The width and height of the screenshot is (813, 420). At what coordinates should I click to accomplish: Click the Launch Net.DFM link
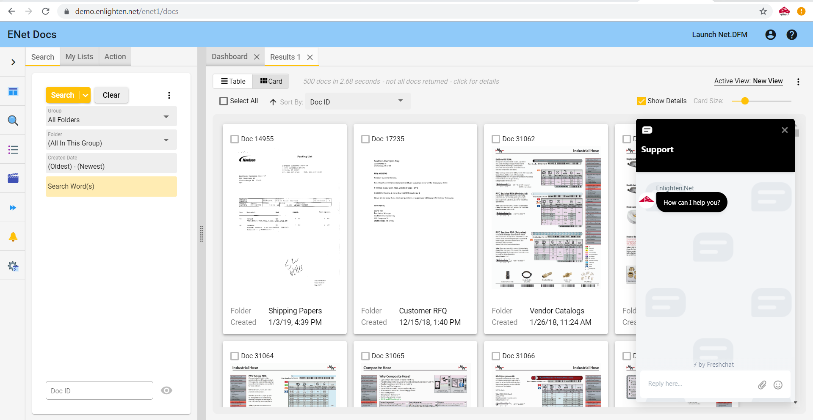719,34
